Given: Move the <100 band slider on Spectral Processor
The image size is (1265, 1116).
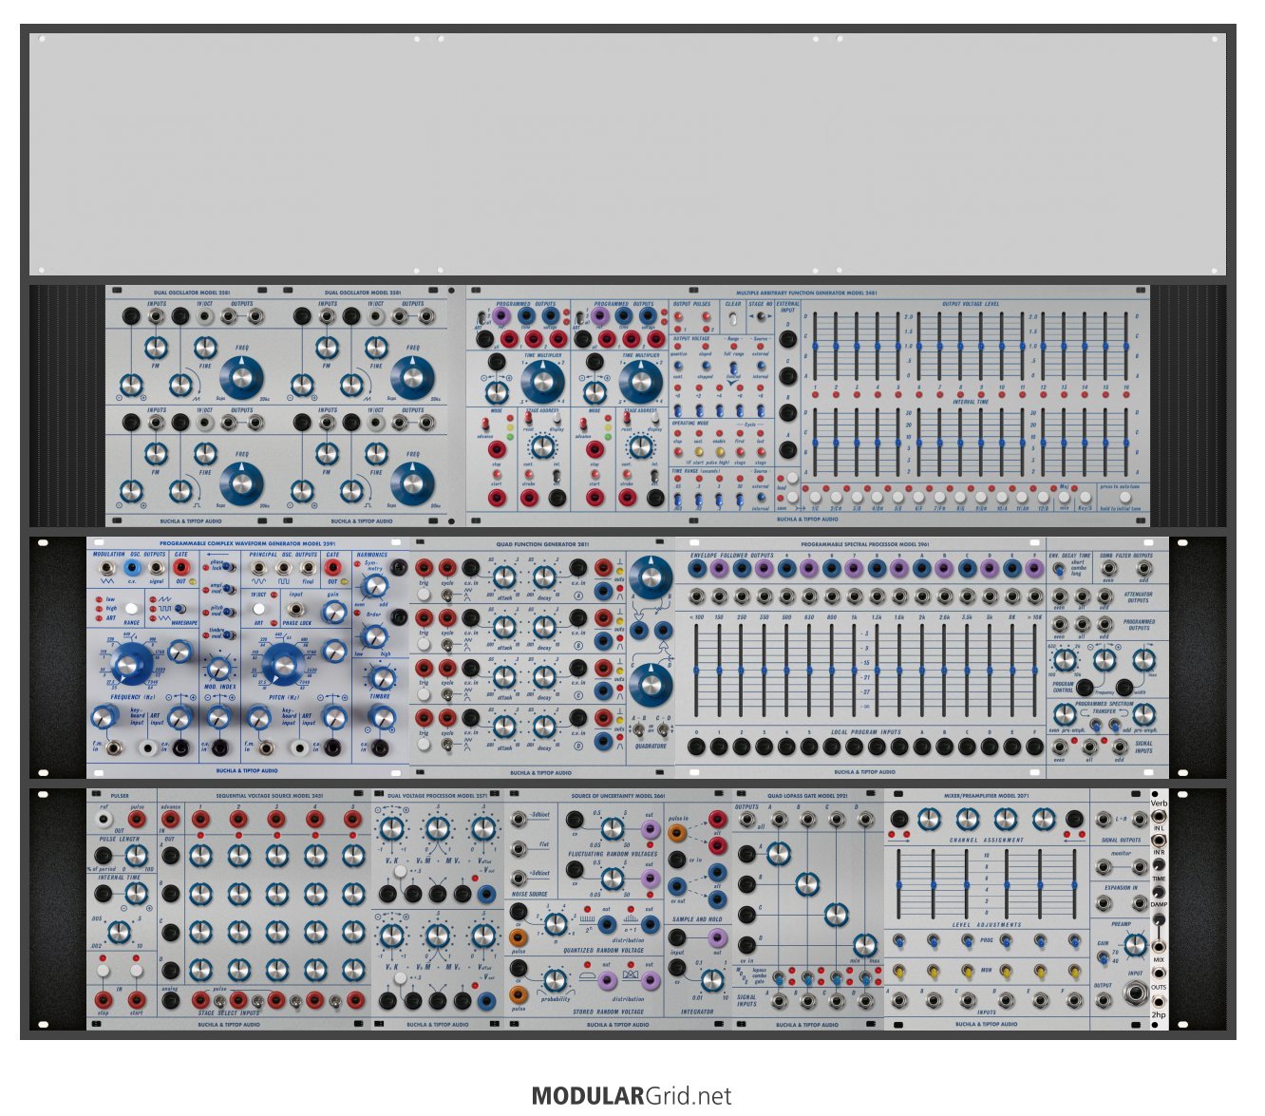Looking at the screenshot, I should pos(697,671).
